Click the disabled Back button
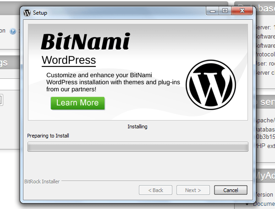Viewport: 275px width, 209px height. tap(155, 190)
